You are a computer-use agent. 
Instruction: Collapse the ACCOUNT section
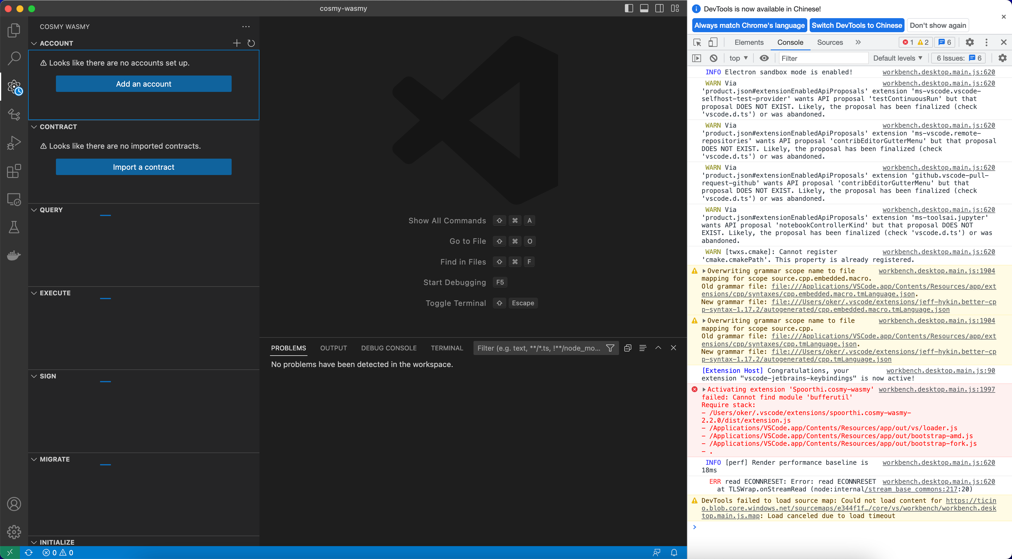click(34, 43)
